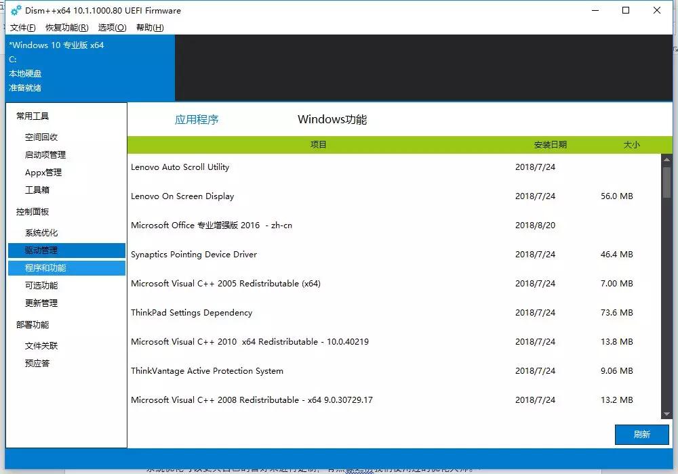The width and height of the screenshot is (678, 474).
Task: Sort the list by 安装日期 column header
Action: click(551, 144)
